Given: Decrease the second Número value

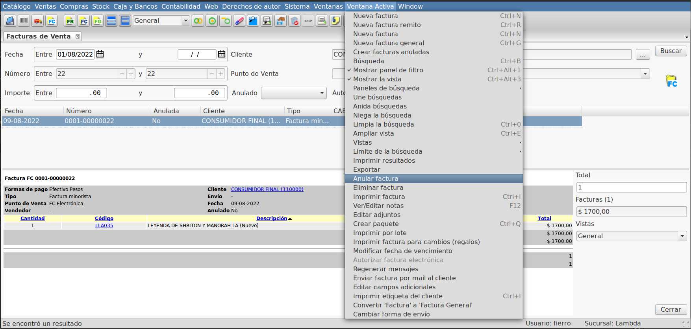Looking at the screenshot, I should (212, 74).
